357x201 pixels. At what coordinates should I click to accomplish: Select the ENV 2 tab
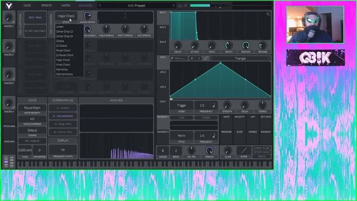tap(163, 32)
